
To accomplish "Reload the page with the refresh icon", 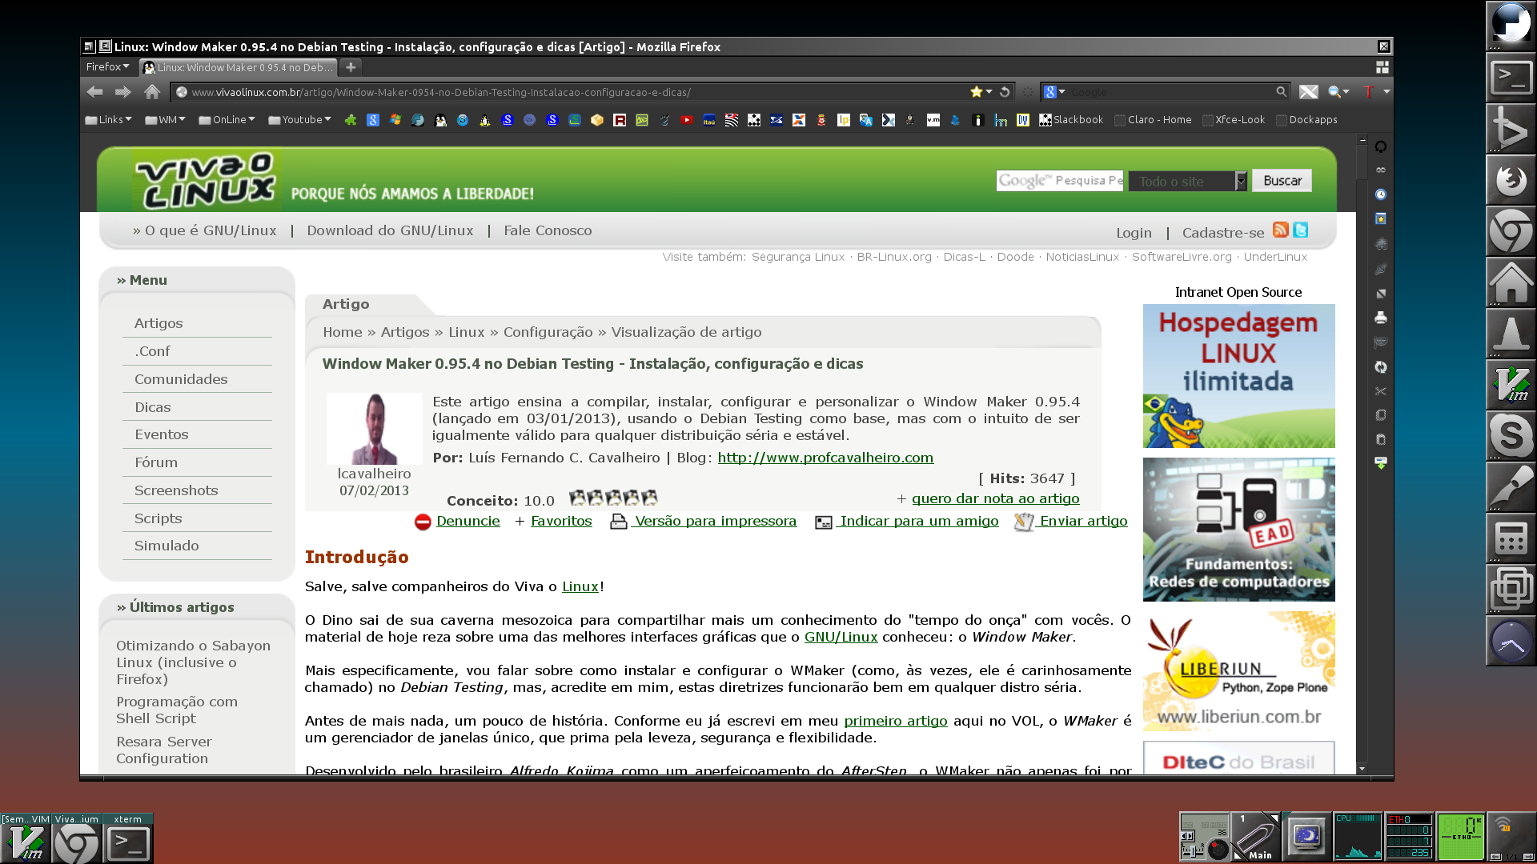I will (x=1005, y=92).
